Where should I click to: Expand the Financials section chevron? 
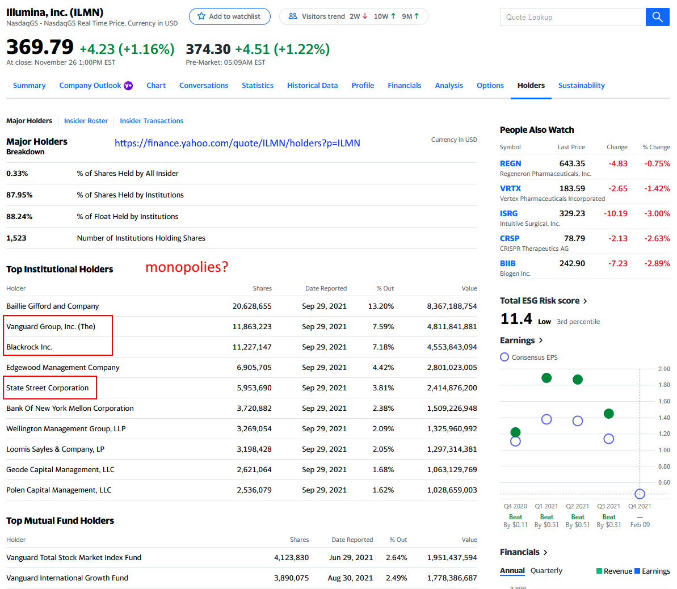545,552
